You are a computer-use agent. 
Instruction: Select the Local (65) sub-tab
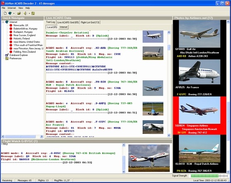click(x=52, y=27)
